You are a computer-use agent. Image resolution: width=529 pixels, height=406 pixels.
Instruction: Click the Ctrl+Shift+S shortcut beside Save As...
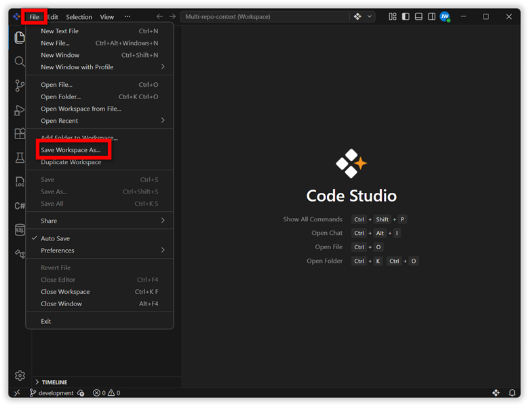140,191
